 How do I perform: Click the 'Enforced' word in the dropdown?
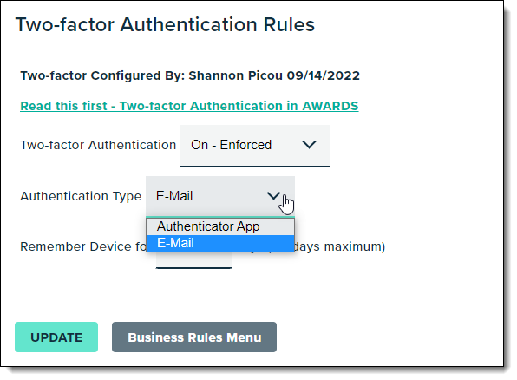(x=245, y=145)
